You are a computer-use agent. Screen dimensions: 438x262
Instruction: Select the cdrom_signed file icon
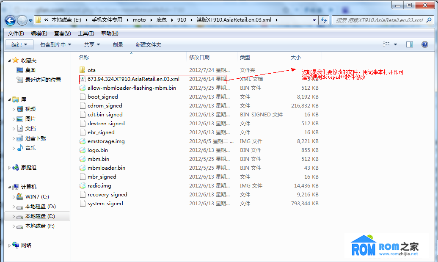pyautogui.click(x=83, y=105)
